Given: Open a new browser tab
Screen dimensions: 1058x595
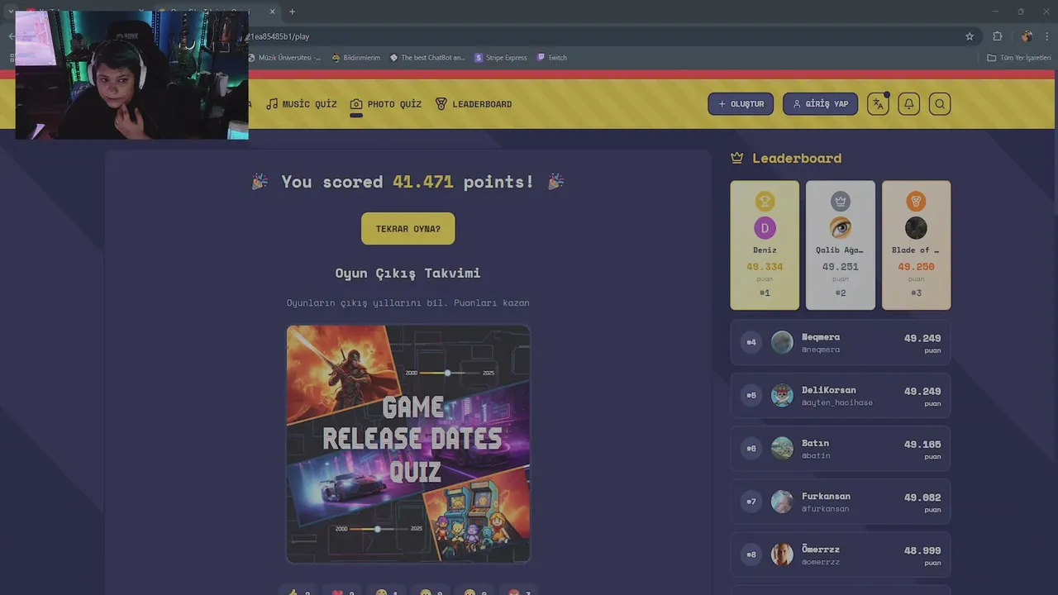Looking at the screenshot, I should (x=292, y=12).
